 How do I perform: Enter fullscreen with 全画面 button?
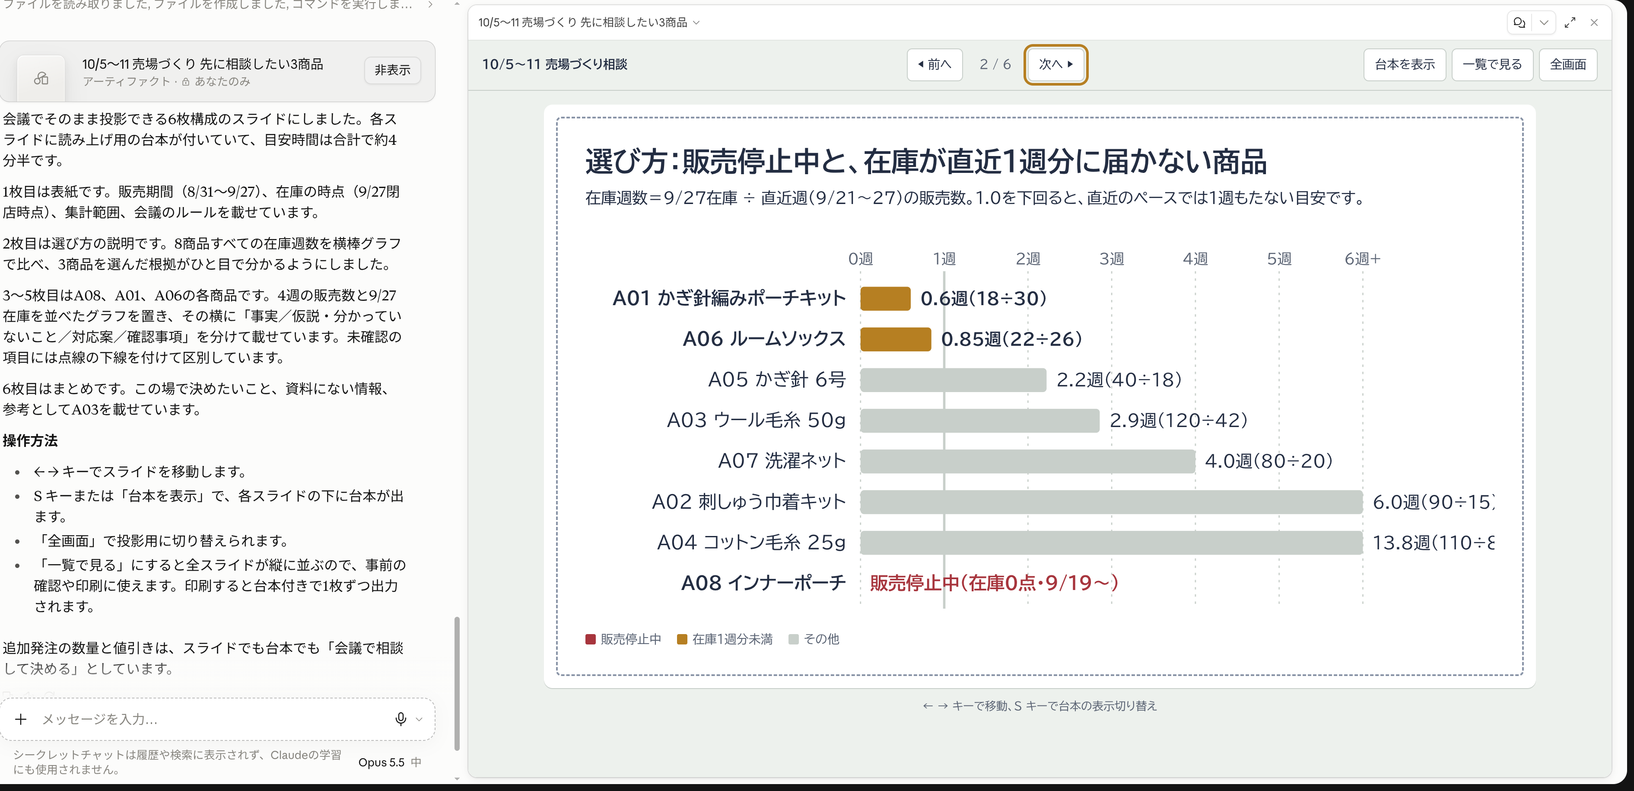1567,64
